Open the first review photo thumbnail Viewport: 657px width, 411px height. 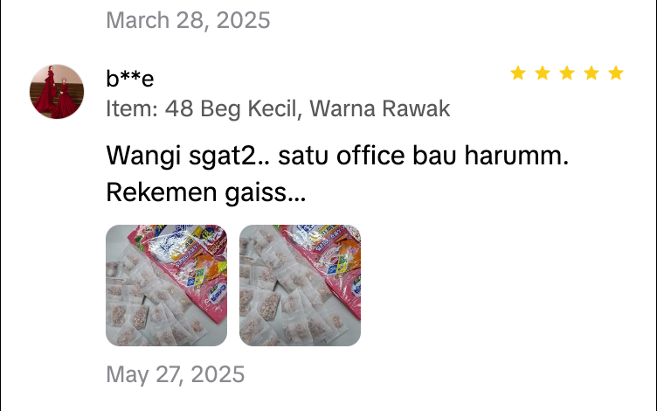pos(166,285)
